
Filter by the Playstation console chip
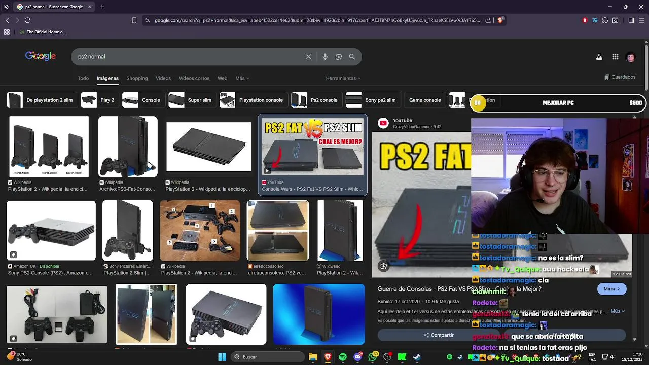254,100
